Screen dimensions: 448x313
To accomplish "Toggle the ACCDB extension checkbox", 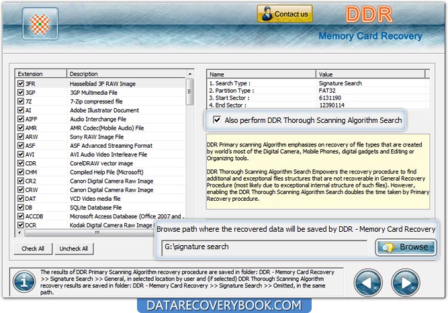I will point(21,216).
